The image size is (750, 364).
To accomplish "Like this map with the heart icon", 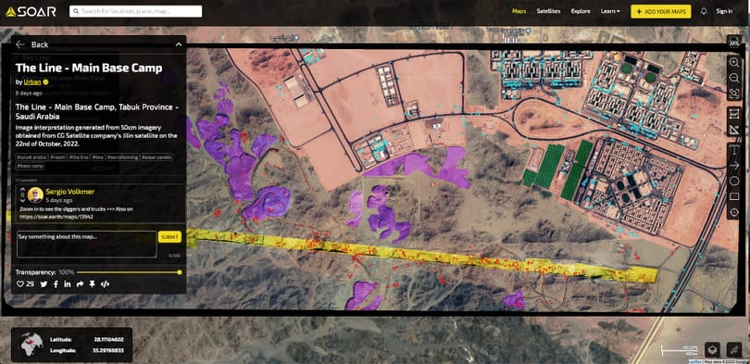I will pos(20,284).
